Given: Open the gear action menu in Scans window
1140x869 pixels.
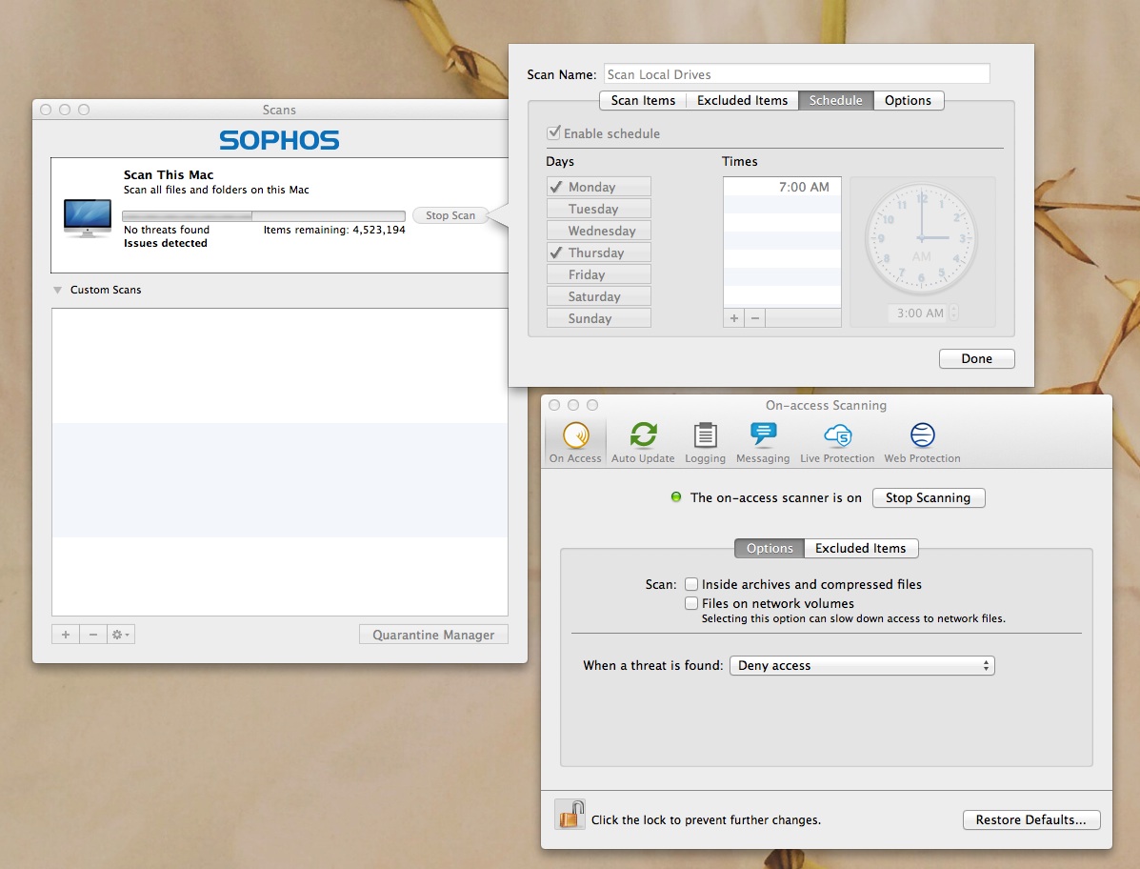Looking at the screenshot, I should [x=121, y=635].
